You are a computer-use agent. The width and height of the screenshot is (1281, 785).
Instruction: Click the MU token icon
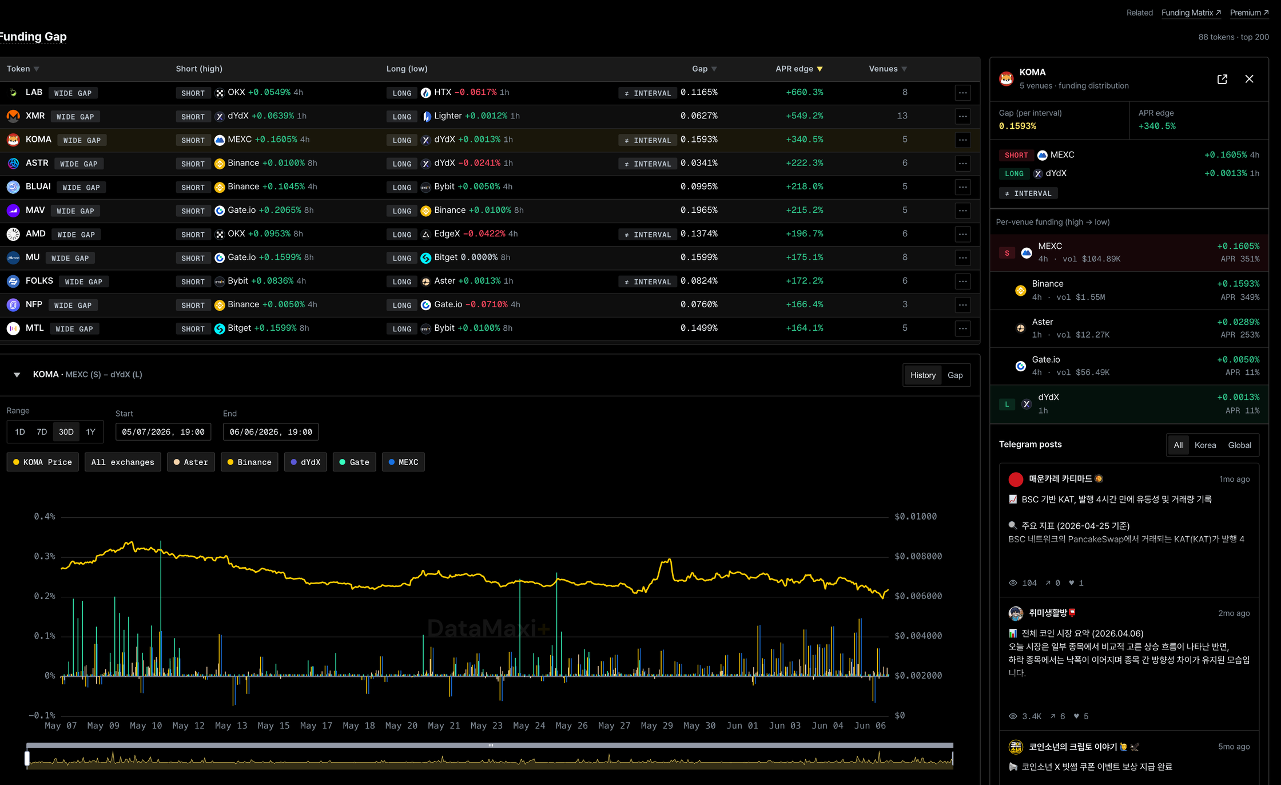[13, 257]
